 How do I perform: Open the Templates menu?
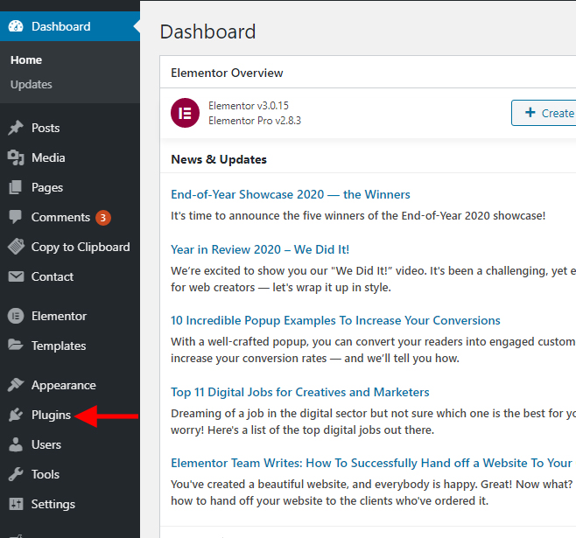tap(59, 346)
